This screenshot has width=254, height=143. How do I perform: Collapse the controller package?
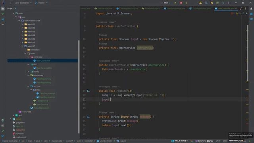[x=28, y=57]
